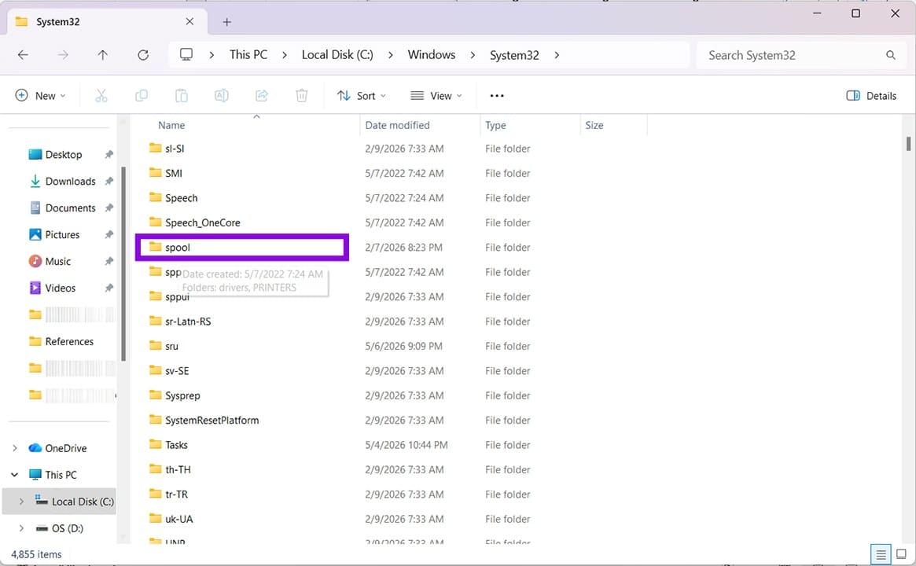Expand the OS (D:) tree node
The image size is (916, 566).
(21, 528)
